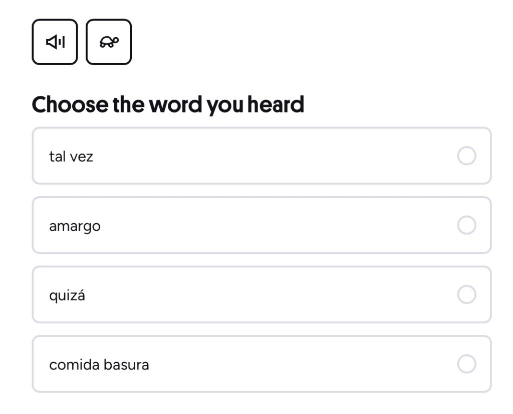Choose the "amargo" answer card
Viewport: 513px width, 414px height.
(x=262, y=225)
